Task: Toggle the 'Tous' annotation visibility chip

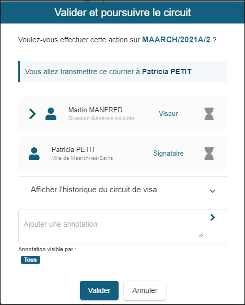Action: coord(30,260)
